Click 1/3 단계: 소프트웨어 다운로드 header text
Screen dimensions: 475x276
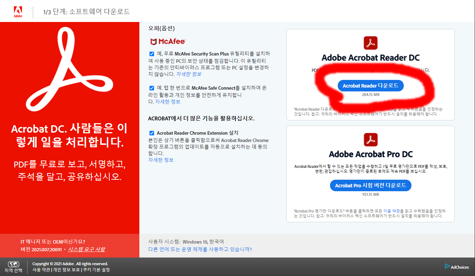click(x=87, y=12)
